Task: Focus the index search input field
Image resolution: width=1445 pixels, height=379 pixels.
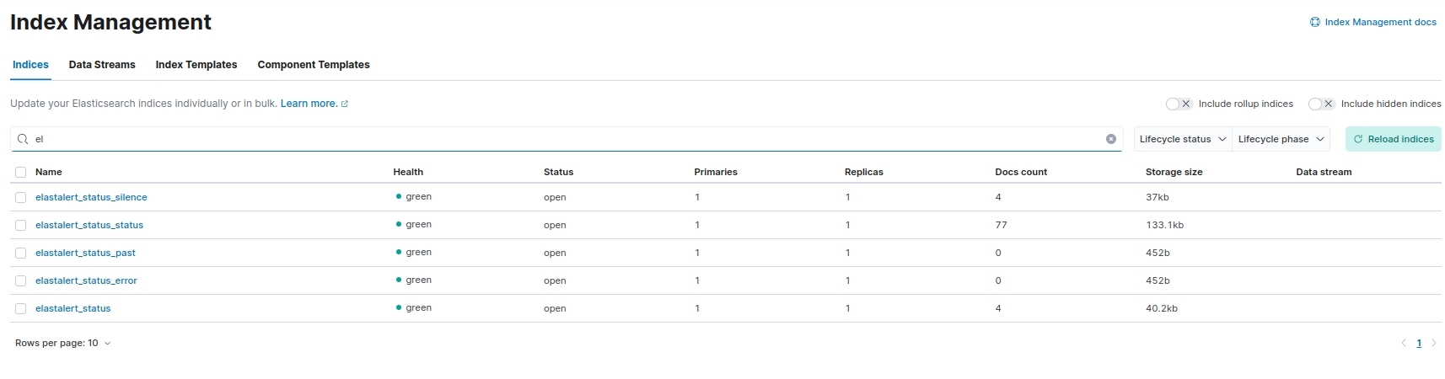Action: [x=567, y=139]
